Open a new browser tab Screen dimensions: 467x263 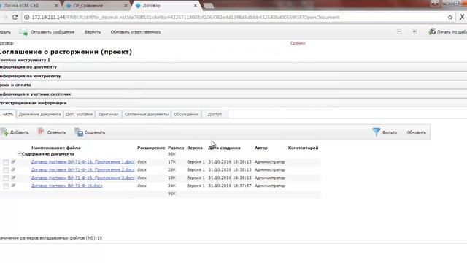tap(209, 6)
